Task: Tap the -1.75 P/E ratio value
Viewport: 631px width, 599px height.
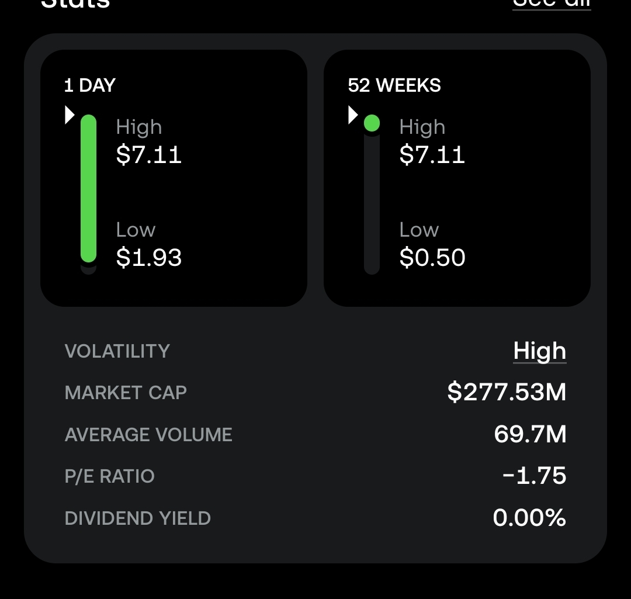Action: (x=534, y=476)
